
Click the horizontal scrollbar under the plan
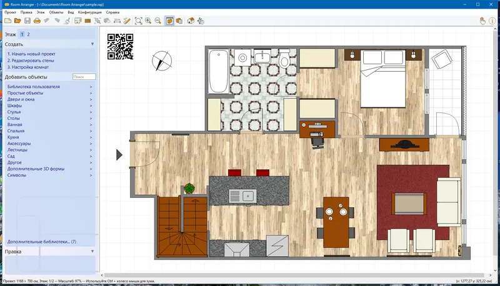click(x=294, y=275)
